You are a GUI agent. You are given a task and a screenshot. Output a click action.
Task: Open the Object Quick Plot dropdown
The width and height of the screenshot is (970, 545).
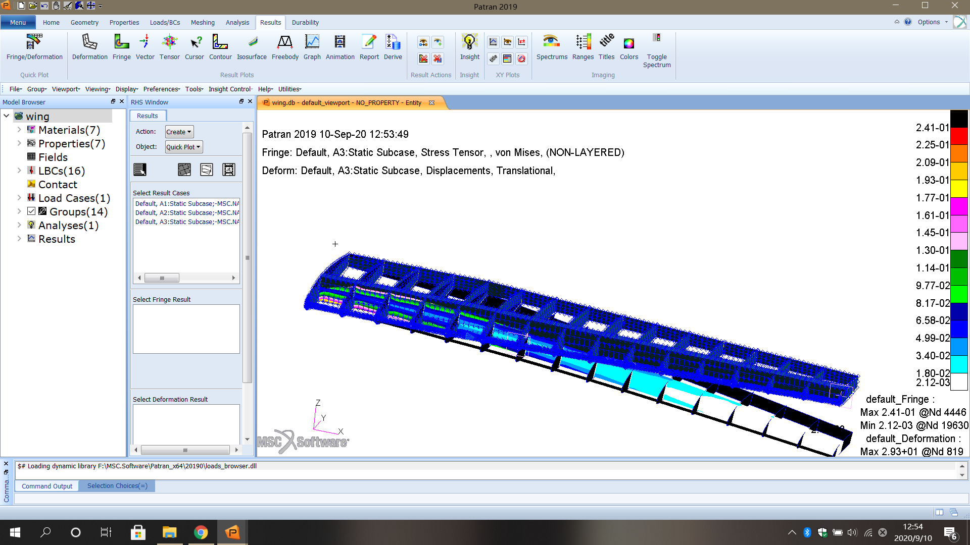(x=183, y=147)
